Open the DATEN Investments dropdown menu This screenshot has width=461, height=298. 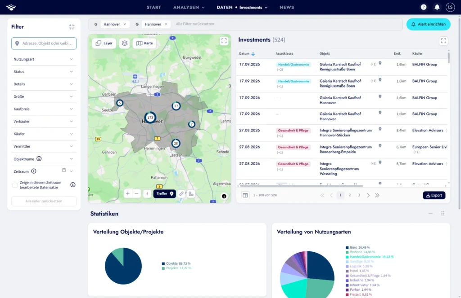[242, 7]
